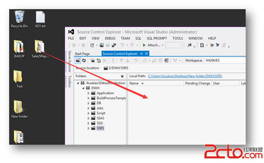Click the Add Items to Folder icon
This screenshot has width=264, height=163.
pos(99,61)
